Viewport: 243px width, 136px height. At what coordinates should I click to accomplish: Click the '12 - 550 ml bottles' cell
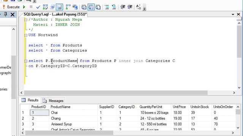click(155, 124)
